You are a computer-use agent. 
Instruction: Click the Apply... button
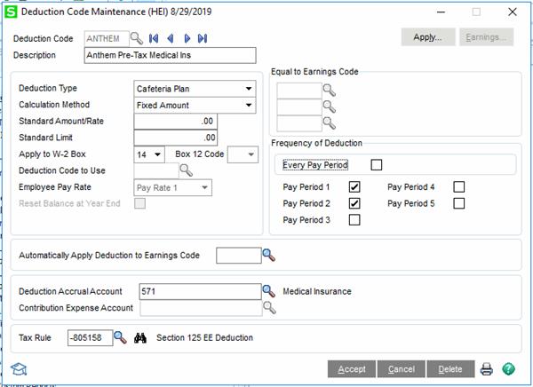428,37
